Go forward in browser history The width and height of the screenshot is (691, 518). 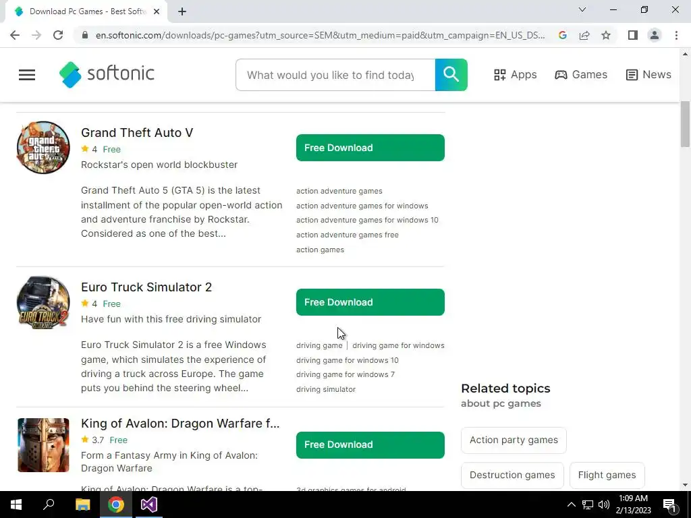pos(36,35)
